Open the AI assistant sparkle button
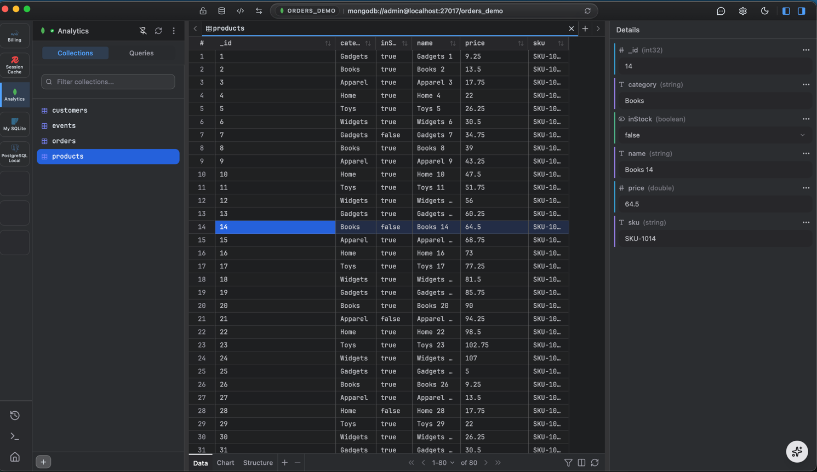The width and height of the screenshot is (817, 472). point(797,452)
